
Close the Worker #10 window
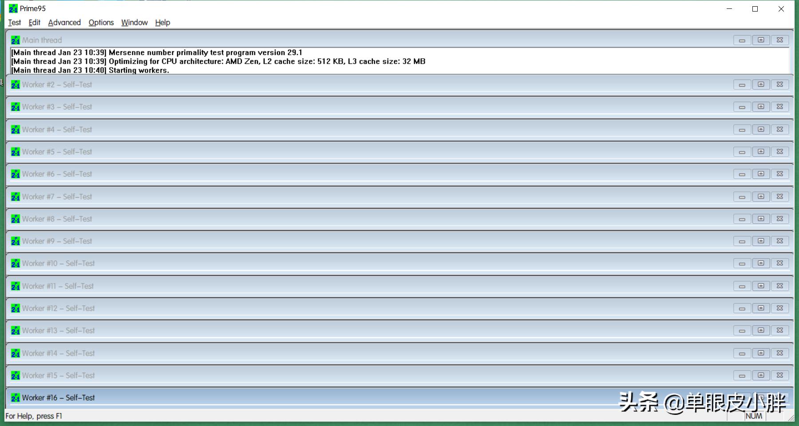780,263
